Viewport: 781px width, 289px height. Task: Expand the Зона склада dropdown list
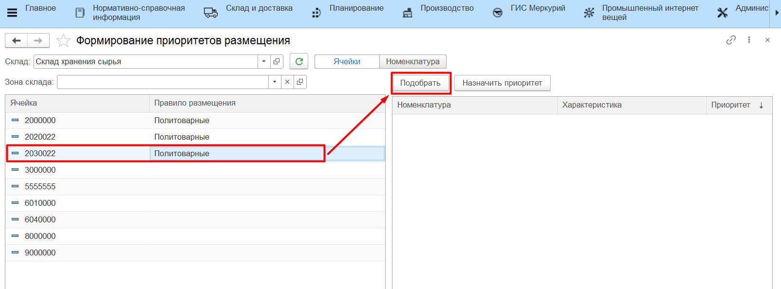point(275,82)
